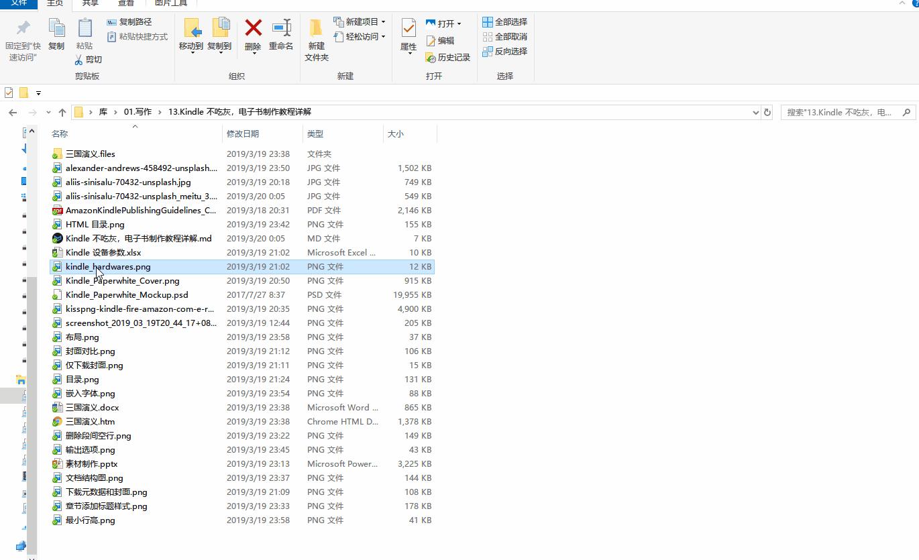Go up one folder level
The image size is (919, 560).
(x=62, y=112)
